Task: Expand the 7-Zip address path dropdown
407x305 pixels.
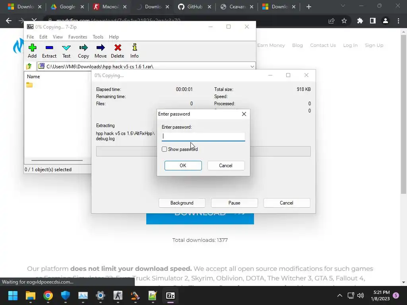Action: click(x=252, y=67)
